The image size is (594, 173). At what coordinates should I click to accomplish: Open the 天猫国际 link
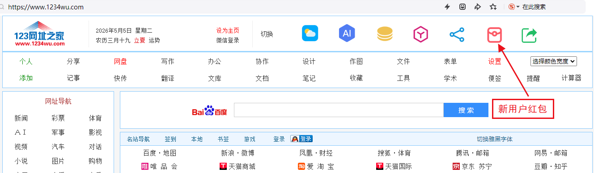pyautogui.click(x=394, y=167)
